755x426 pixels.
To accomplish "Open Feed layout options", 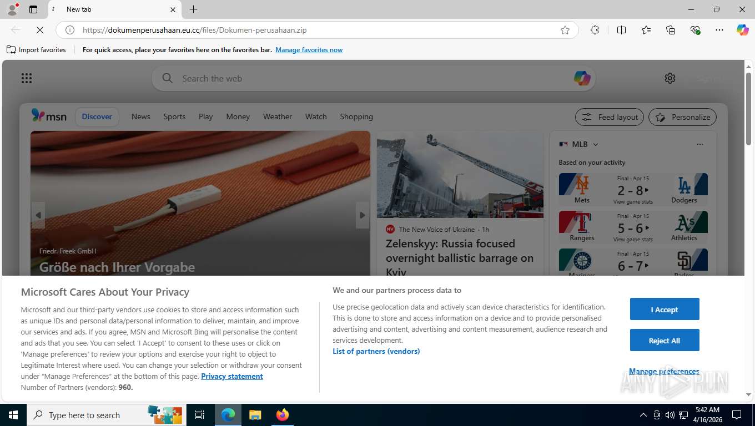I will (610, 117).
